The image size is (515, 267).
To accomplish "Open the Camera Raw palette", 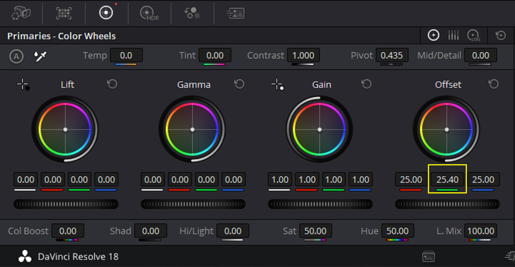I will 21,13.
